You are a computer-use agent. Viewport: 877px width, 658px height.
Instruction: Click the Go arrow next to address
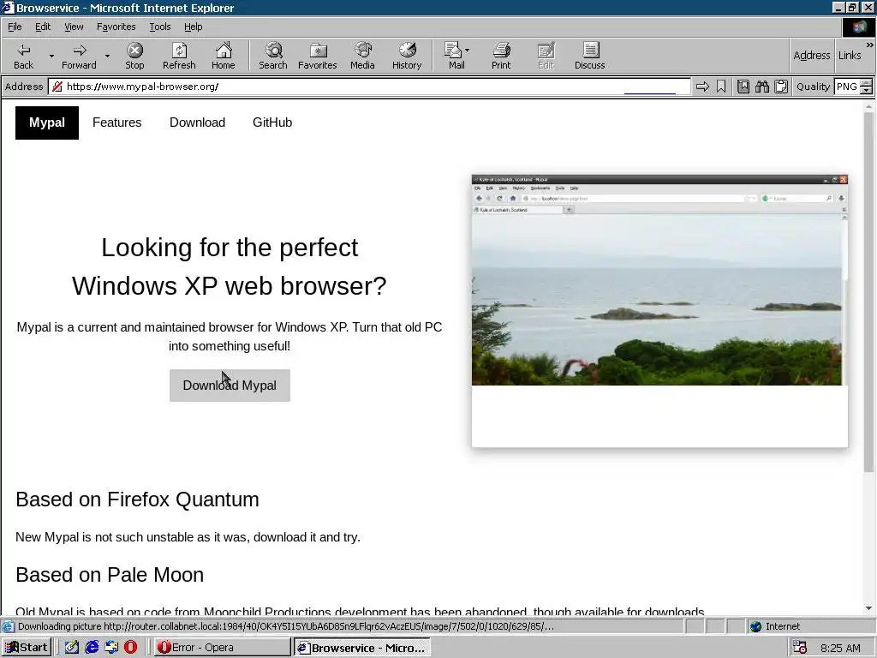(702, 87)
